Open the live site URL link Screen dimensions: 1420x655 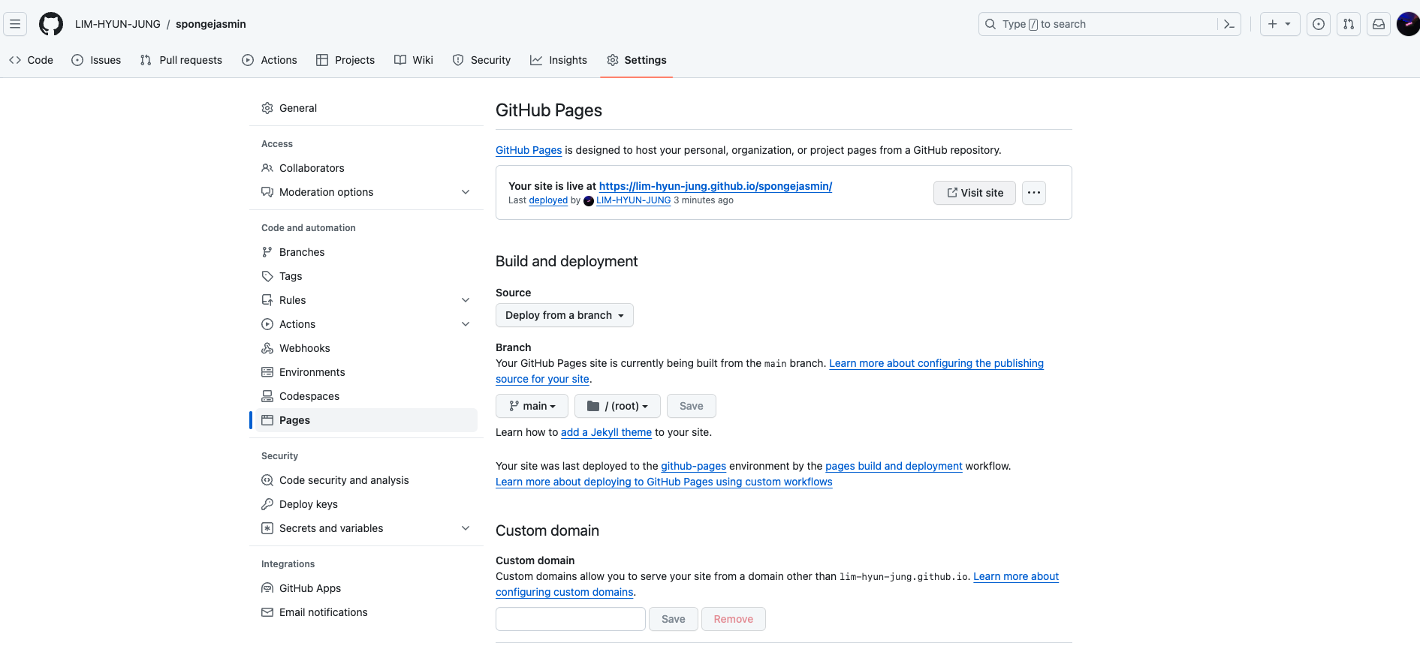click(x=716, y=186)
